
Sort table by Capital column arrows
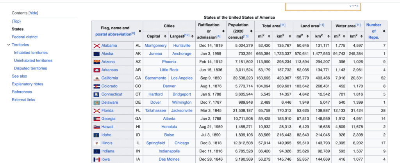165,36
